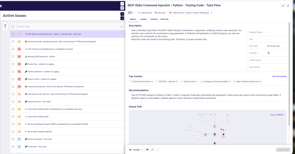Go to next issue with down arrow

pos(122,18)
